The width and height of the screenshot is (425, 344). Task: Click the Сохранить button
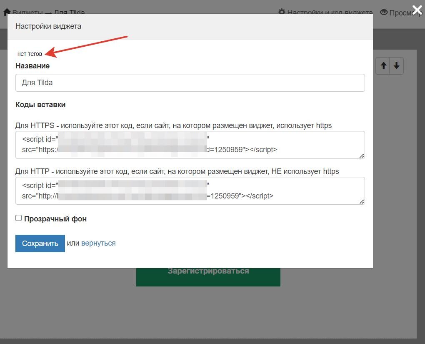[40, 244]
